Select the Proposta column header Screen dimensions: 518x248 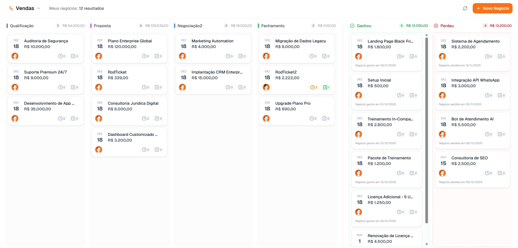coord(102,26)
